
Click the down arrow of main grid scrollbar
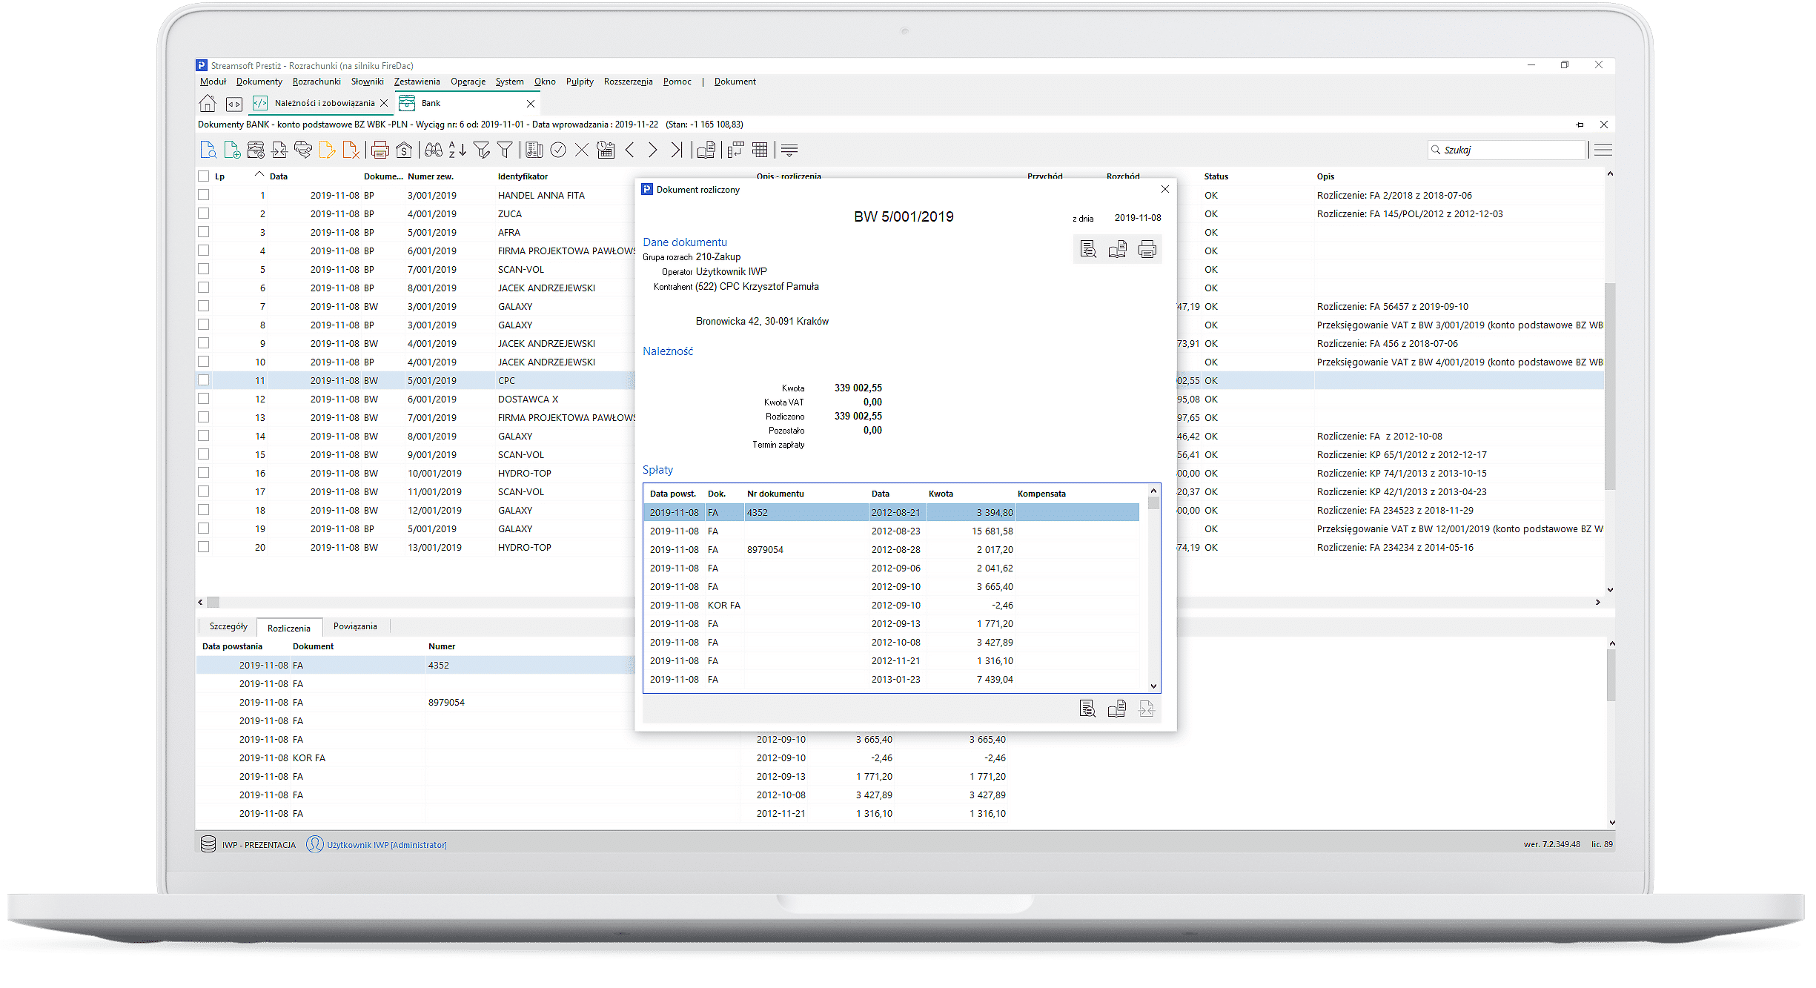1610,590
